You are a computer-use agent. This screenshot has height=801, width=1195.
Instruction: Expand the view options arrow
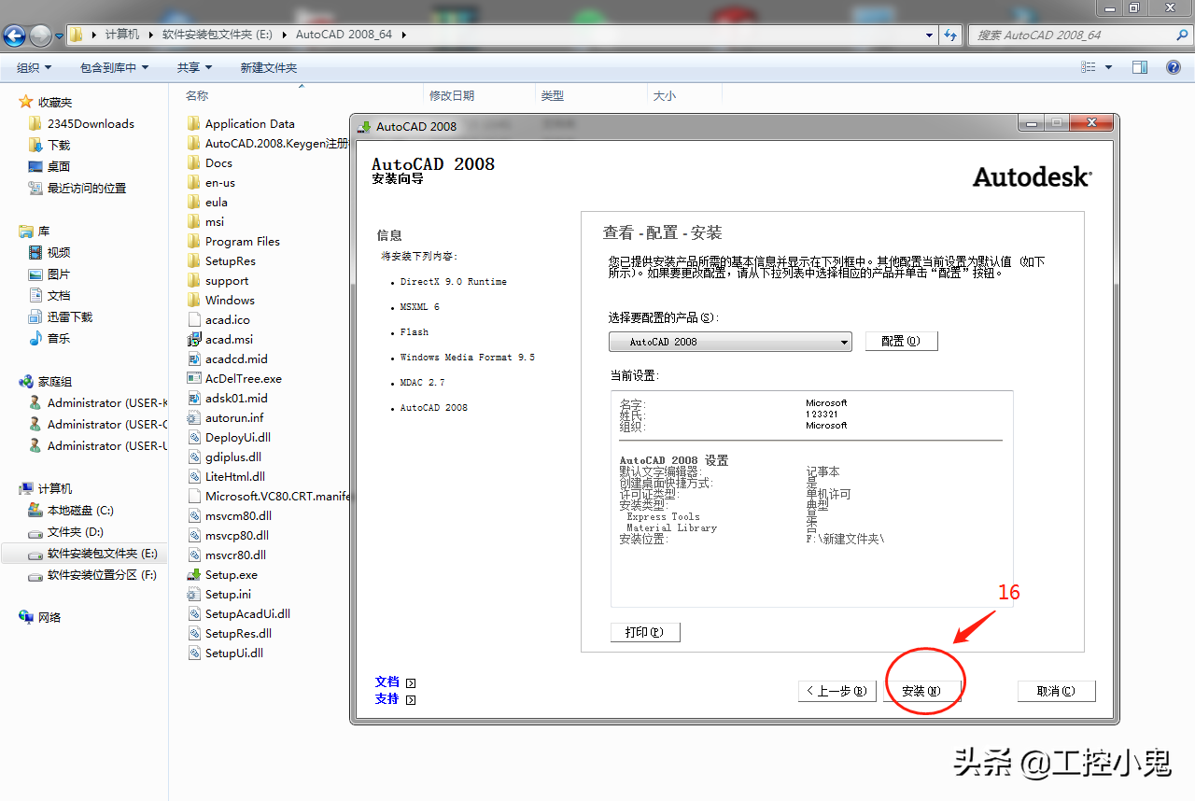click(x=1109, y=67)
